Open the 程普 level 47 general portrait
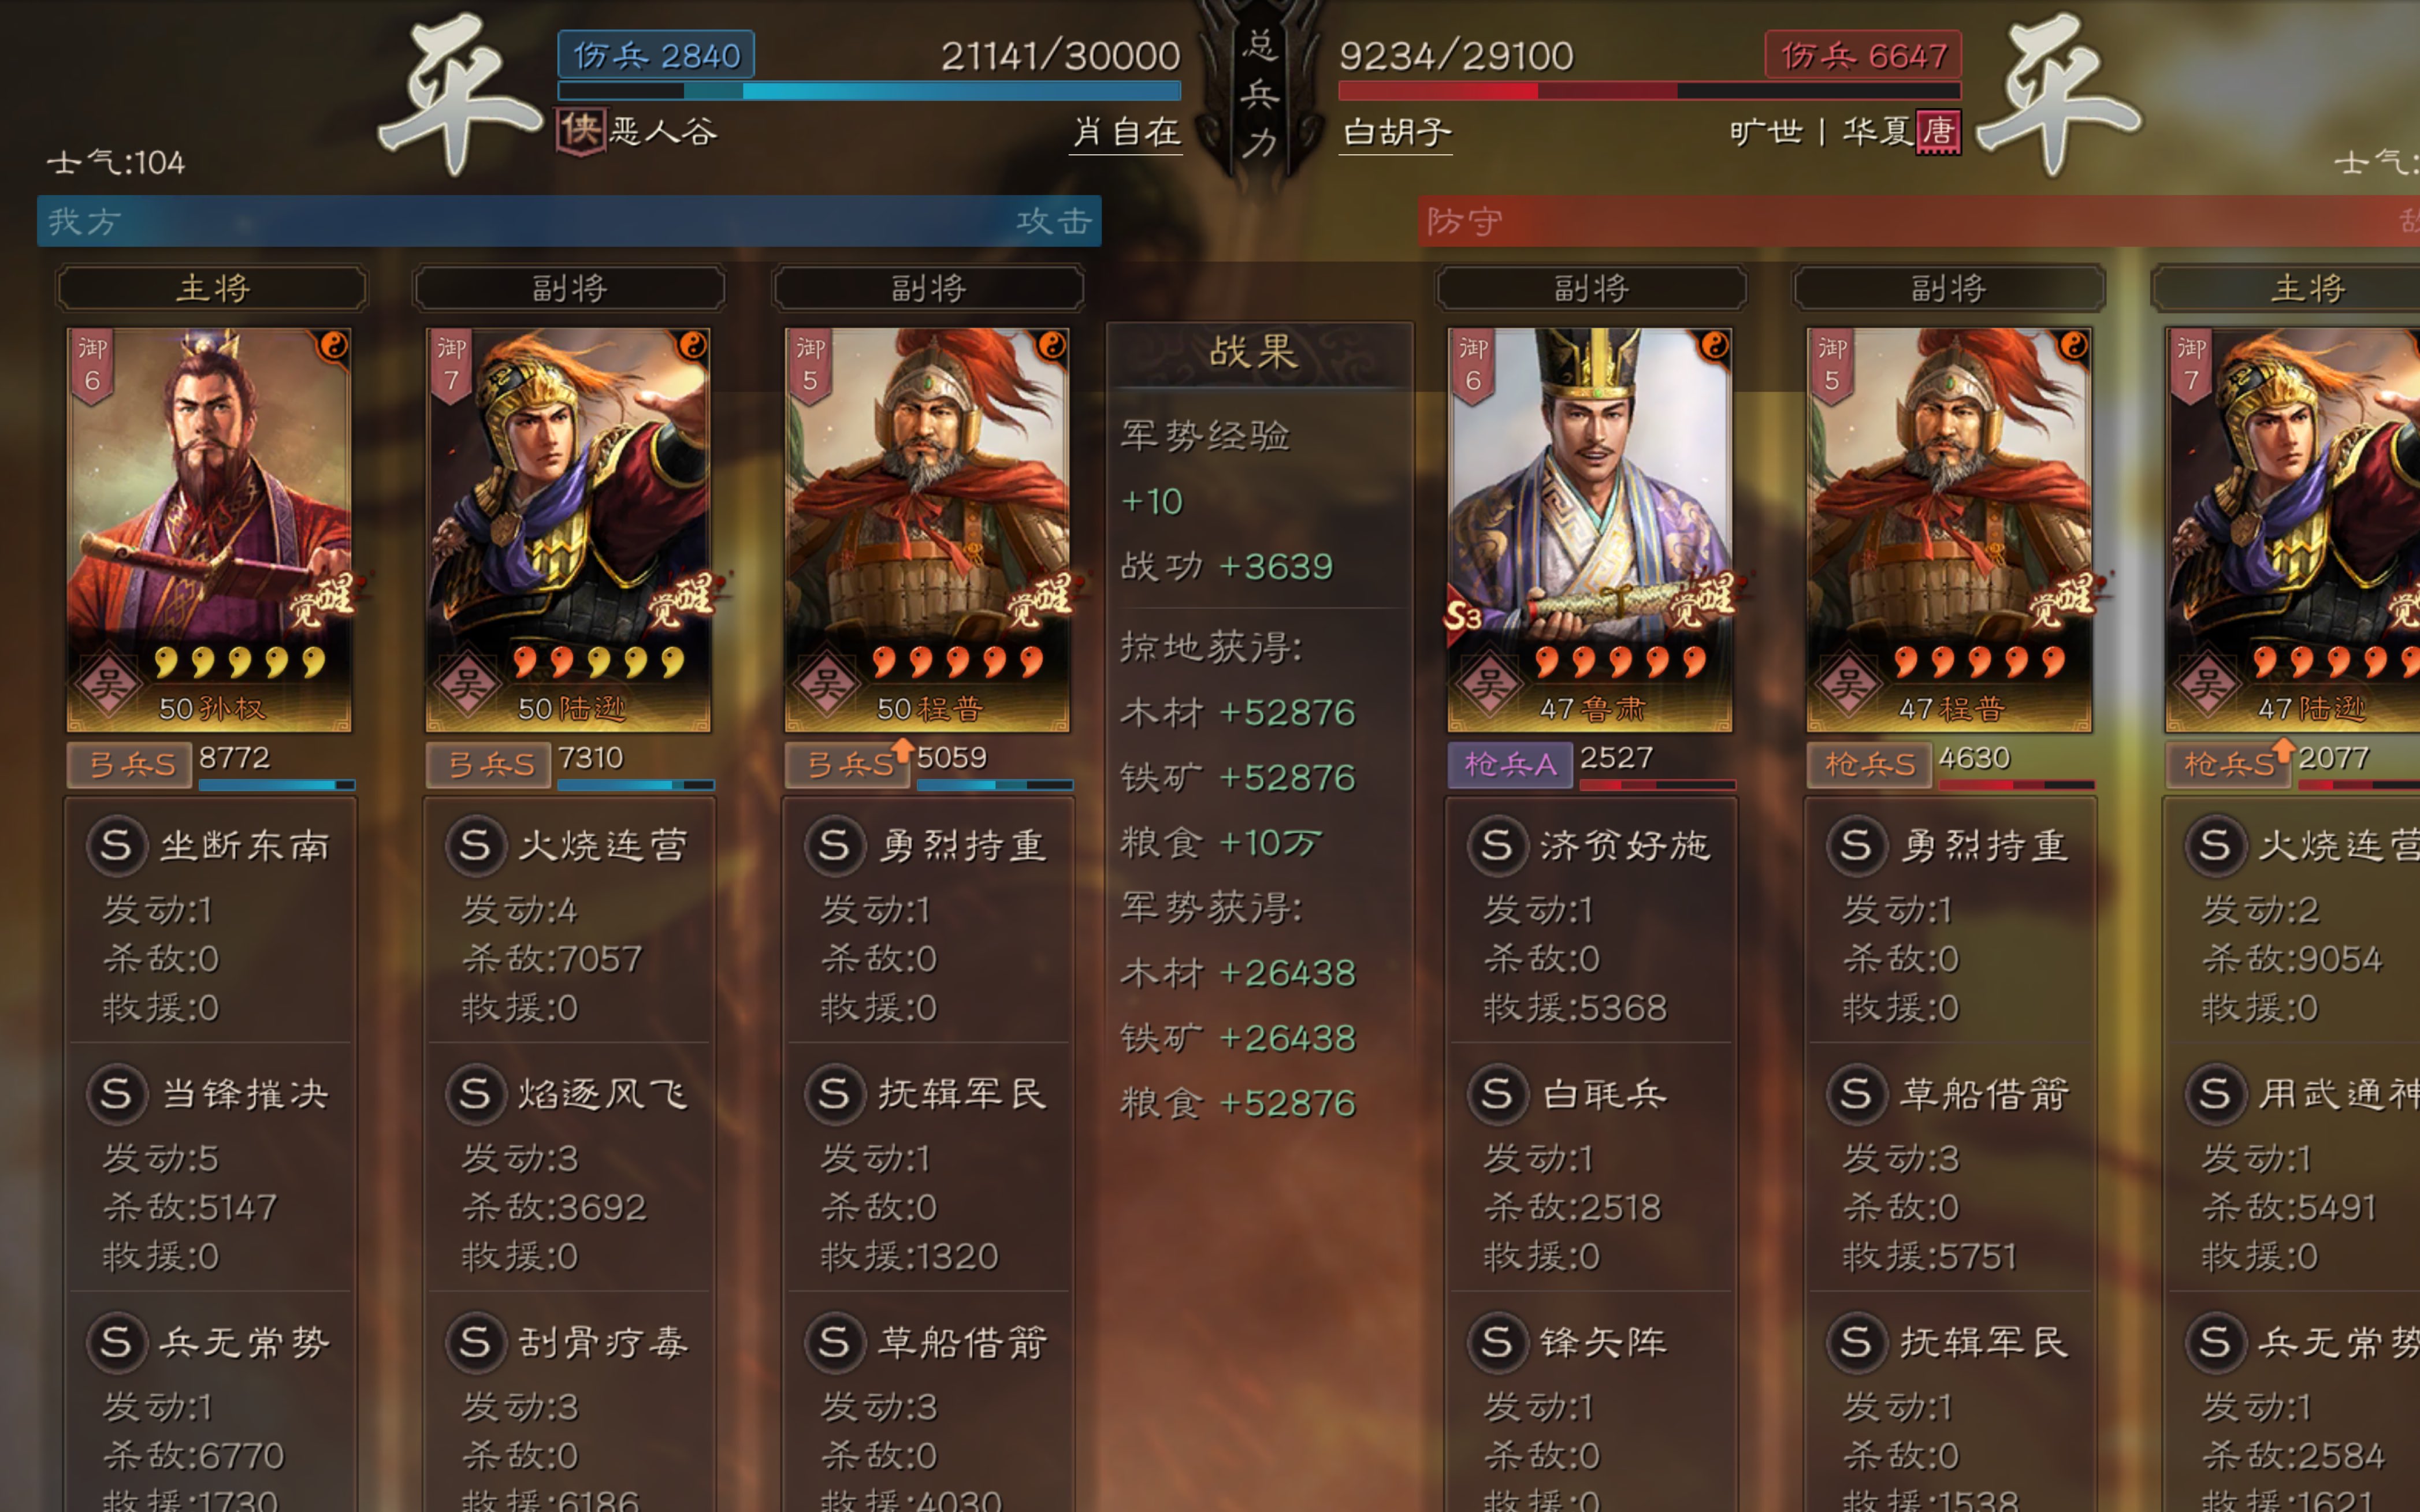Screen dimensions: 2420x1512 click(1949, 530)
